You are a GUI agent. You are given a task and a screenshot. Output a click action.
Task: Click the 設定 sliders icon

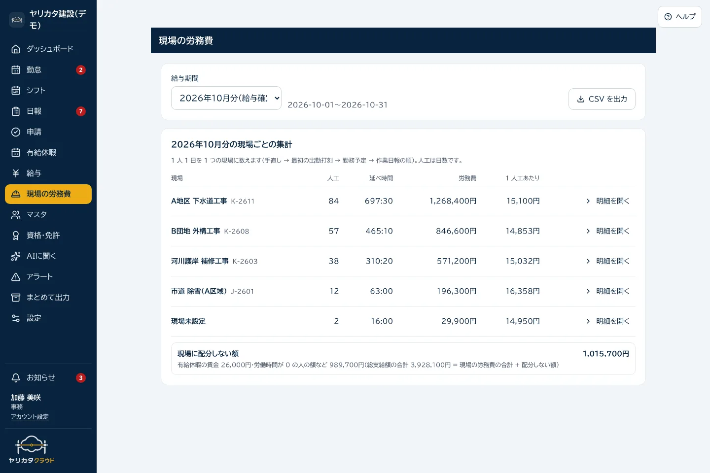point(16,318)
